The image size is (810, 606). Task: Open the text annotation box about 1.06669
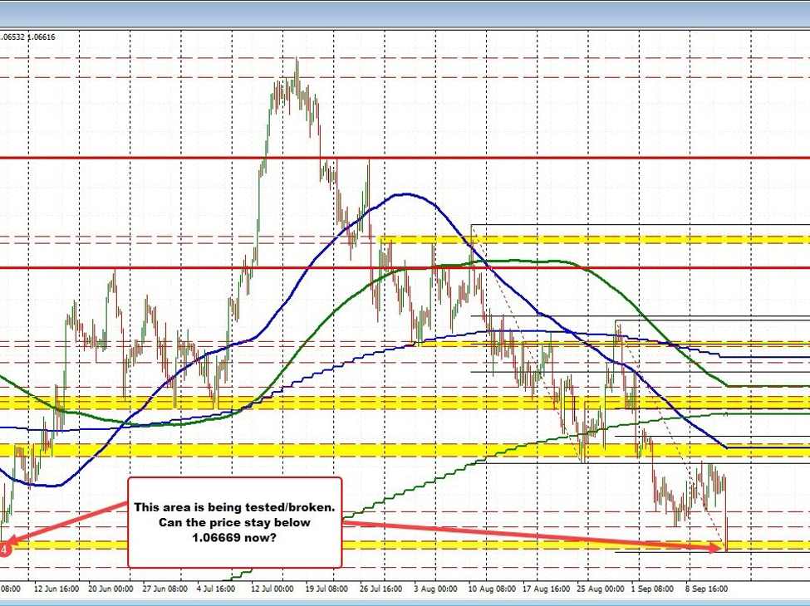pos(235,521)
